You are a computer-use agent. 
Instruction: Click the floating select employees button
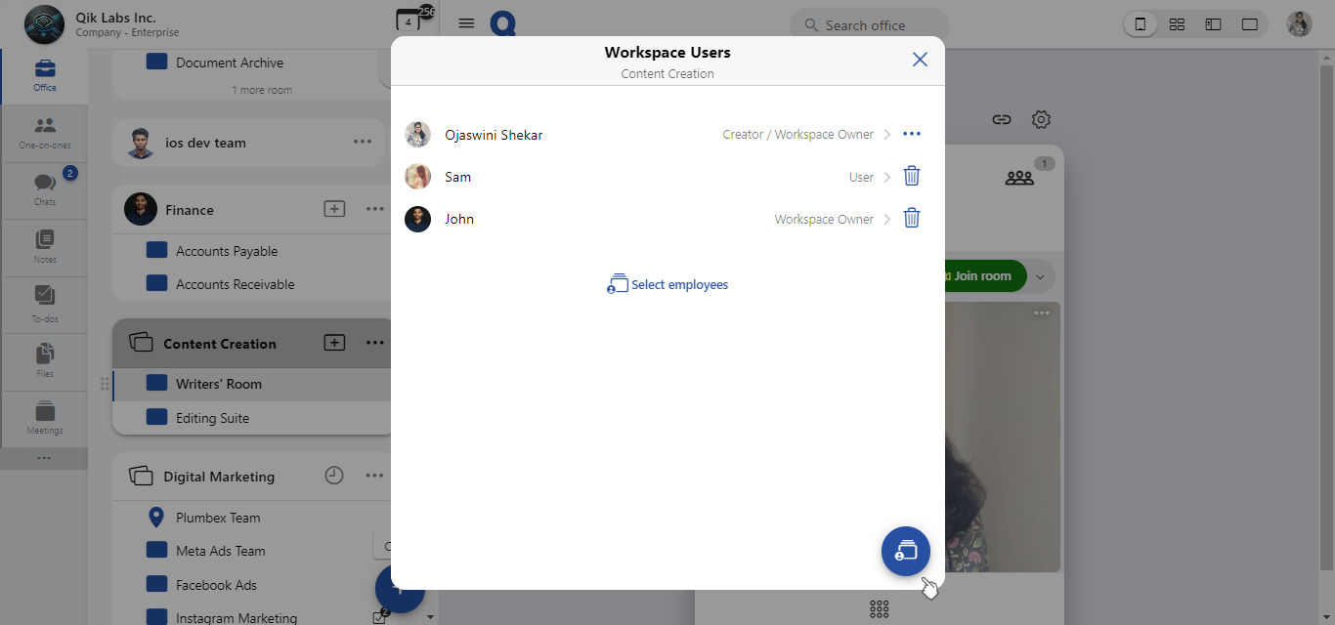pyautogui.click(x=905, y=551)
